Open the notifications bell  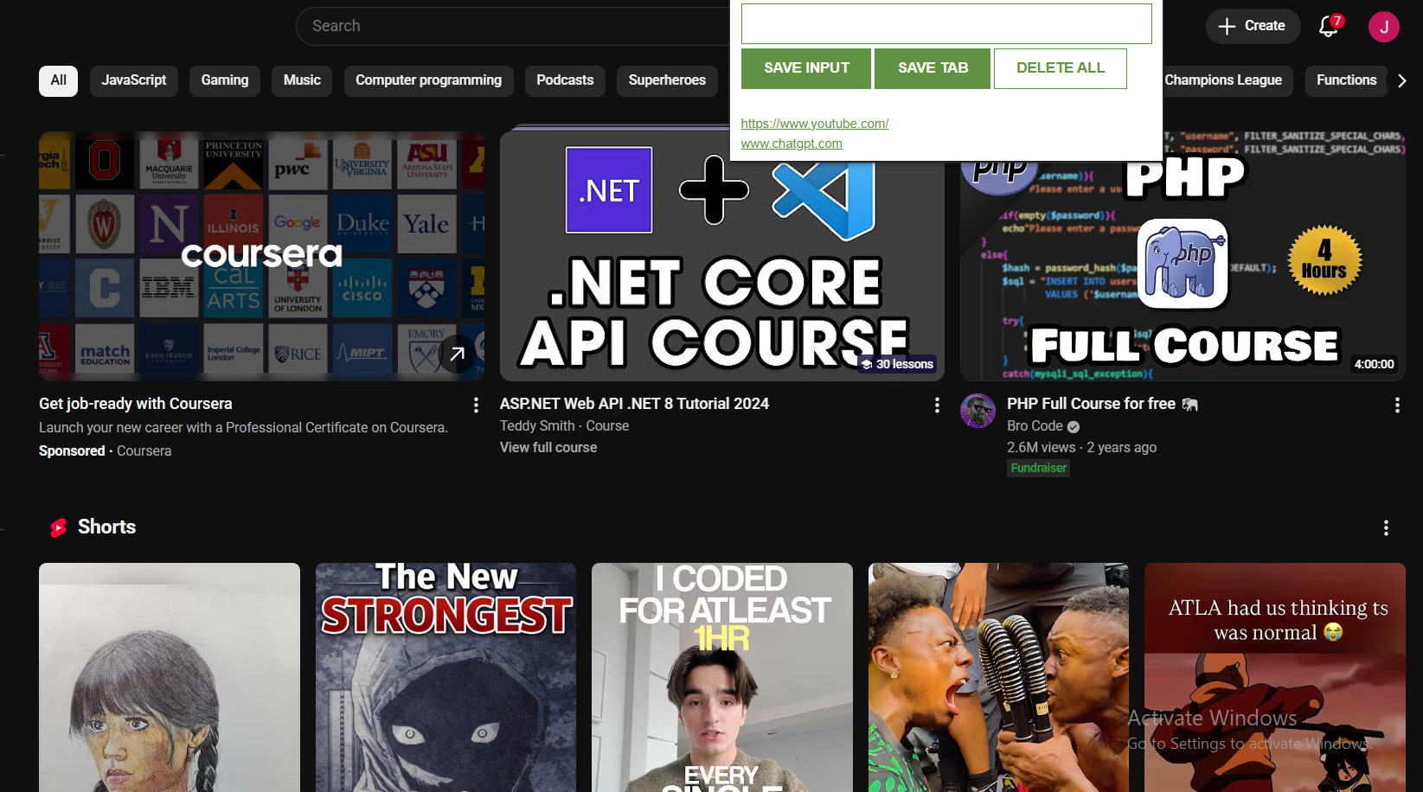pyautogui.click(x=1329, y=27)
